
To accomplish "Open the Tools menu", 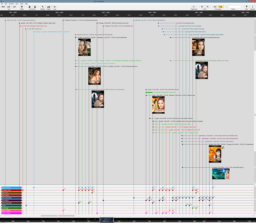I will click(22, 4).
